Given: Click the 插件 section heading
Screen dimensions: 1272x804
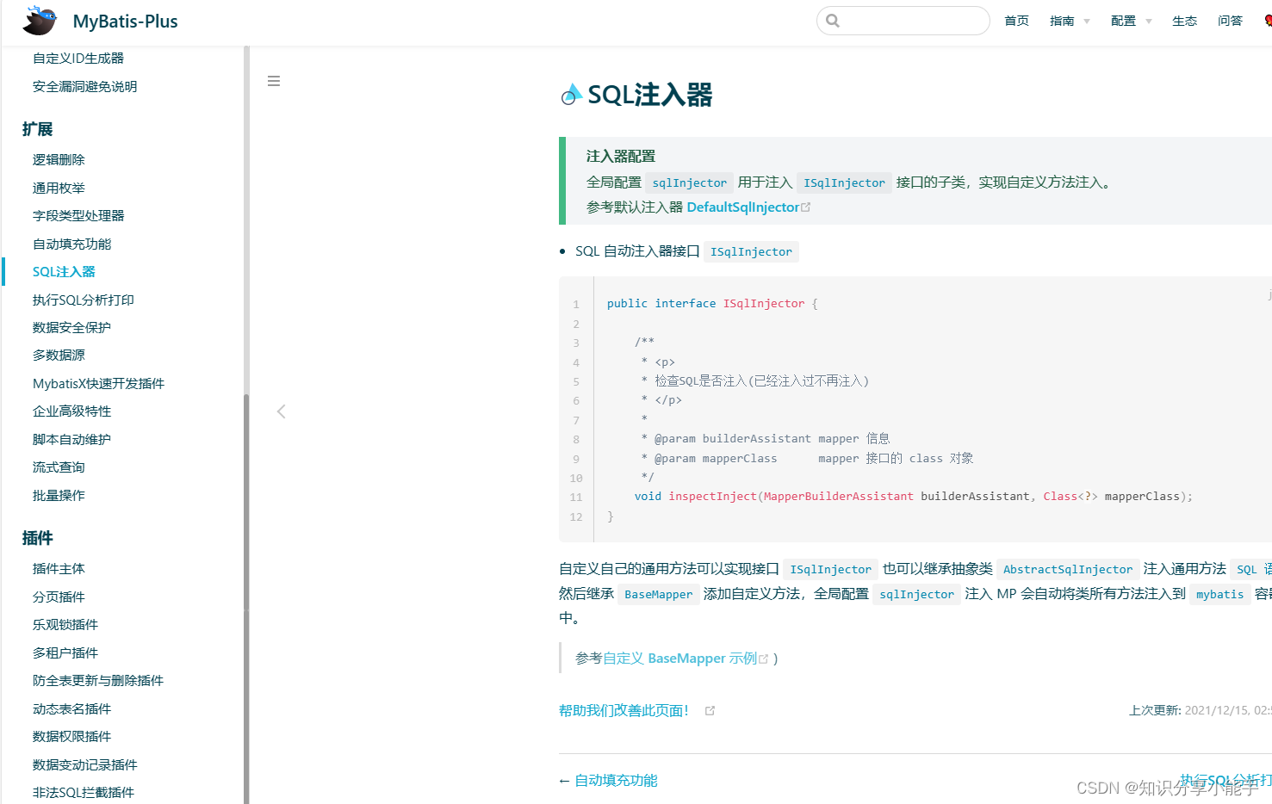Looking at the screenshot, I should pyautogui.click(x=38, y=538).
